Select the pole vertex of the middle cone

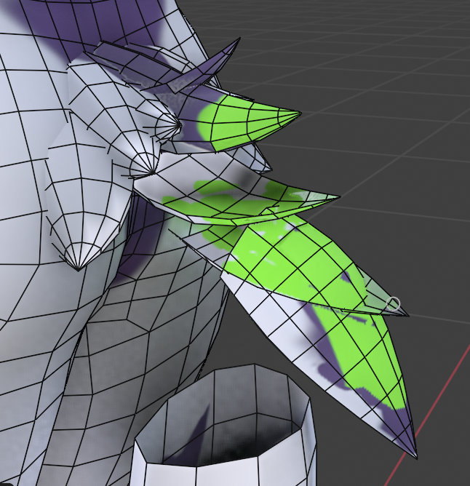coord(150,173)
